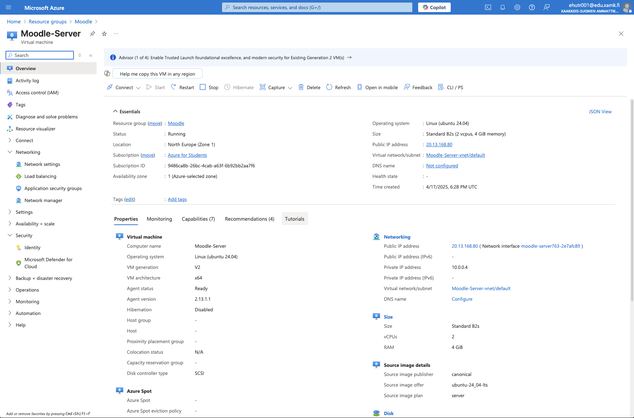Viewport: 634px width, 418px height.
Task: Pin Moodle-Server to dashboard
Action: [x=93, y=34]
